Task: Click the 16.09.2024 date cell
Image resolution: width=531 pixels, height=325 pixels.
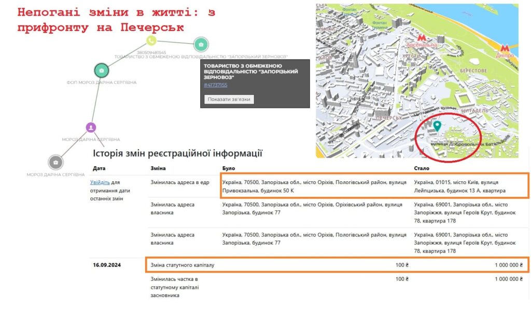Action: click(107, 265)
